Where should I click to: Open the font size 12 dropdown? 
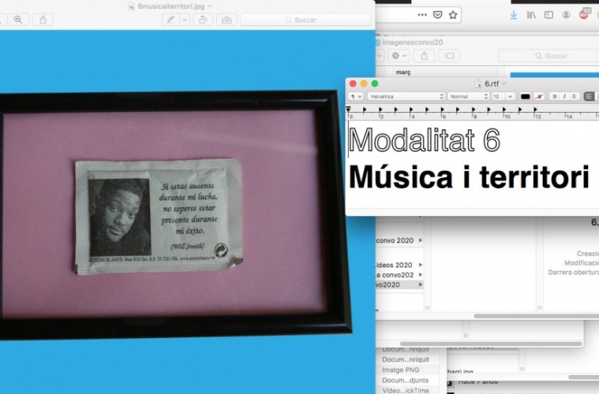point(503,96)
